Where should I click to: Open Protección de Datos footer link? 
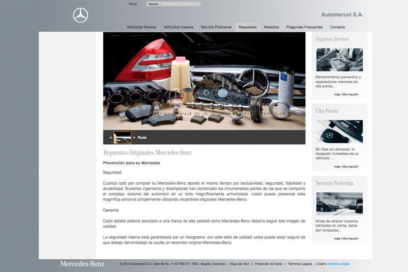coord(269,264)
